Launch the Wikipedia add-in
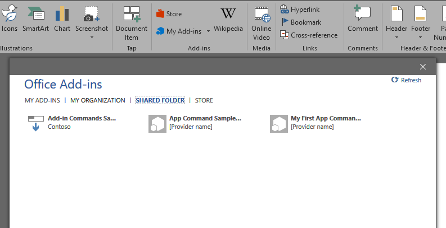Image resolution: width=446 pixels, height=228 pixels. coord(228,19)
